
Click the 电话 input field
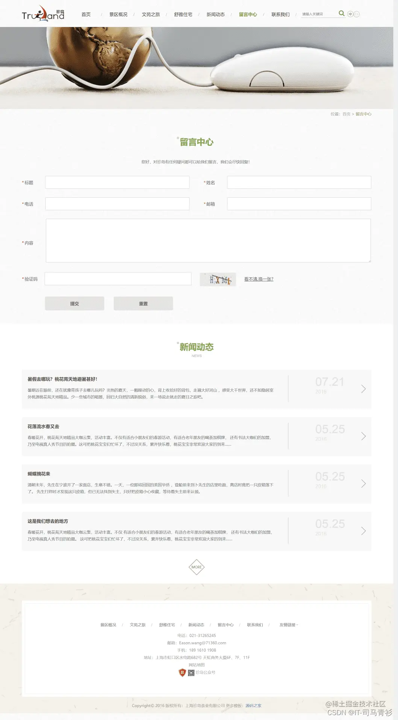click(x=117, y=204)
